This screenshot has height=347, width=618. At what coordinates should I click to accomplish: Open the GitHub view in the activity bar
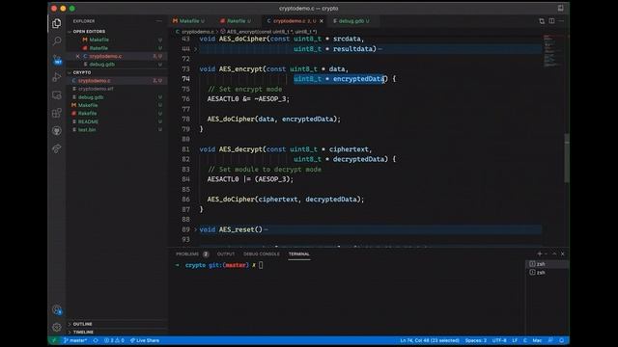57,131
